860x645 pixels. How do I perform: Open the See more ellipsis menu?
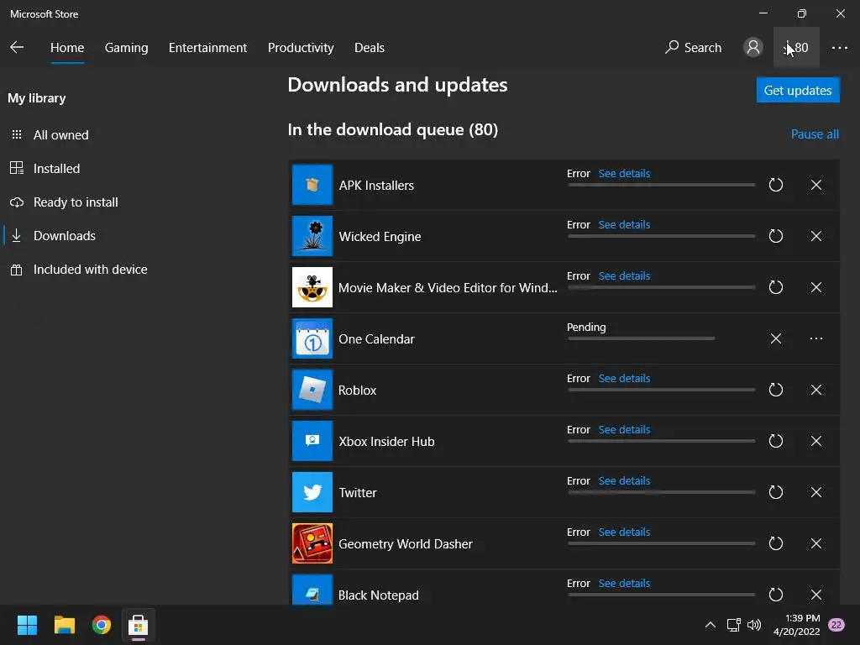click(839, 48)
